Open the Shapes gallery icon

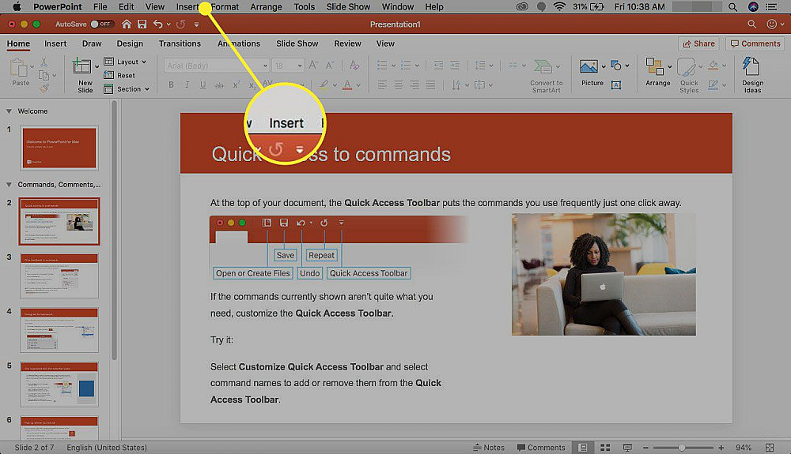pos(616,65)
